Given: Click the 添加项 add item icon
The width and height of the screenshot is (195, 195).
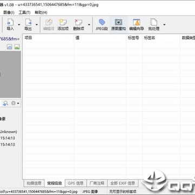Looking at the screenshot, I should (63, 24).
